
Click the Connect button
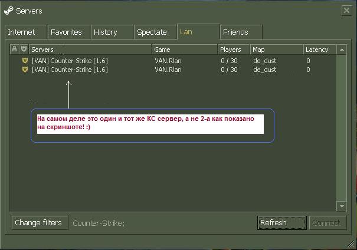point(328,223)
